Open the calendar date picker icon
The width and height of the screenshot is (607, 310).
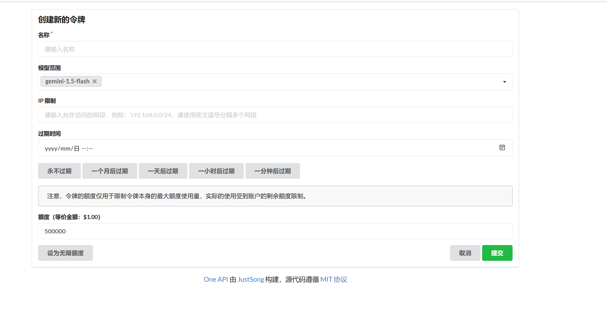pyautogui.click(x=502, y=148)
